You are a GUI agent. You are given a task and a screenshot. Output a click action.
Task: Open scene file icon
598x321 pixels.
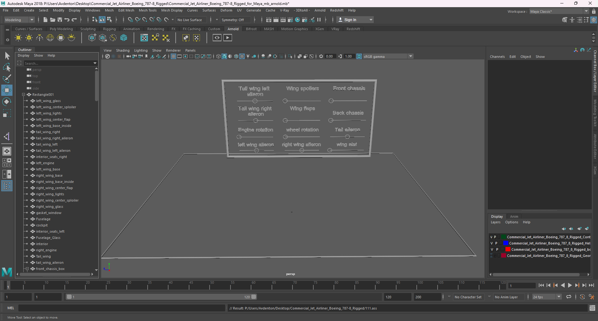(x=52, y=20)
